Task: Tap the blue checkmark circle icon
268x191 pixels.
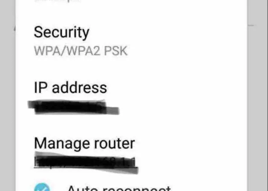Action: tap(42, 187)
